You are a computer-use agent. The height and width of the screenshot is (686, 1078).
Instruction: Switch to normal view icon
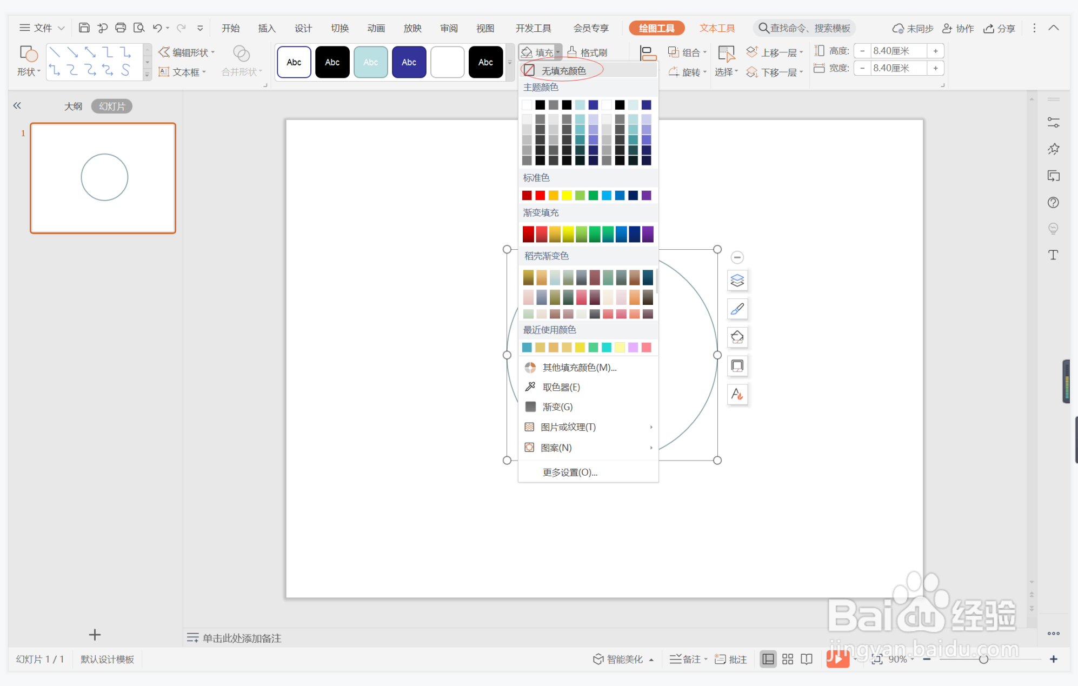(x=768, y=659)
